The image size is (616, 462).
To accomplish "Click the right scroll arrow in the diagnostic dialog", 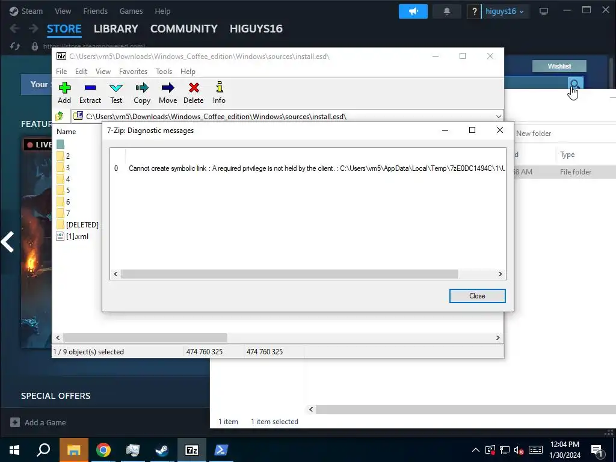I will 500,274.
